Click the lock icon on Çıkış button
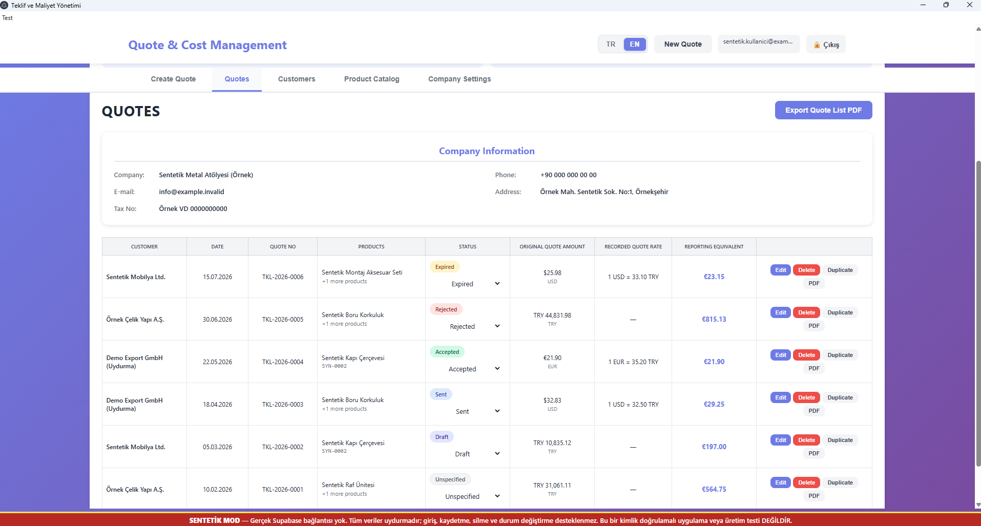Image resolution: width=981 pixels, height=526 pixels. pos(817,45)
